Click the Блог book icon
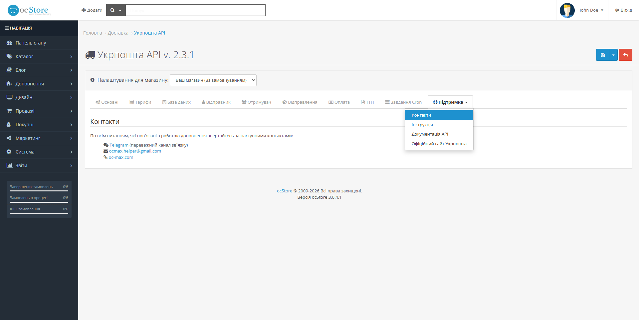This screenshot has width=639, height=320. coord(9,70)
